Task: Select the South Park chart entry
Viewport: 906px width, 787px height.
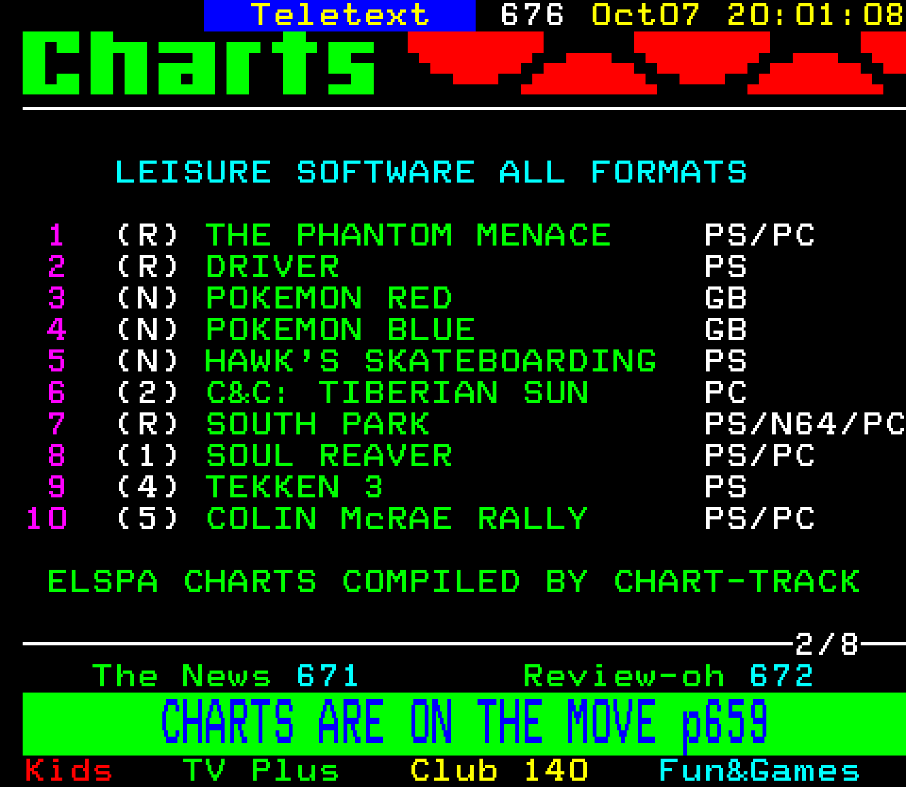Action: coord(317,424)
